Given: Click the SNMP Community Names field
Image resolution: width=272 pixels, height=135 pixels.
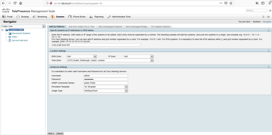Looking at the screenshot, I should [106, 83].
